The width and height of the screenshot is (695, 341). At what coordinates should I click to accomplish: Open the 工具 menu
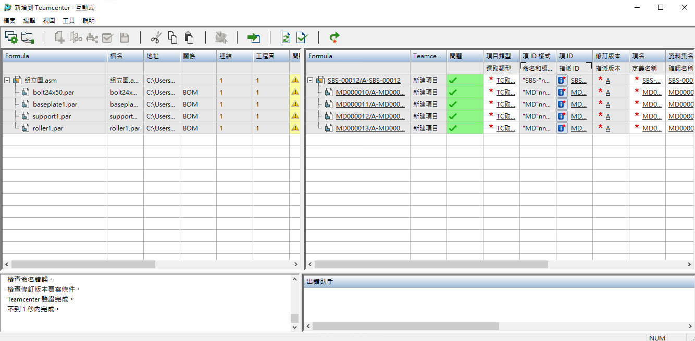pos(69,21)
